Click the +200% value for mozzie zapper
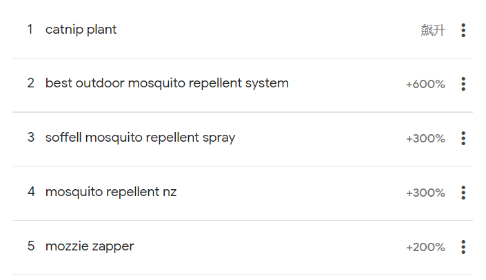 425,247
